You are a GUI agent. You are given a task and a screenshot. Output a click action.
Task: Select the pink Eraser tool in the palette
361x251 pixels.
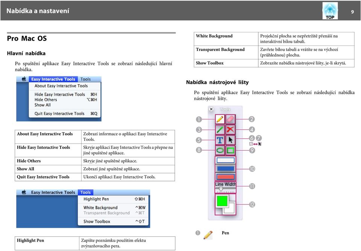pyautogui.click(x=230, y=119)
